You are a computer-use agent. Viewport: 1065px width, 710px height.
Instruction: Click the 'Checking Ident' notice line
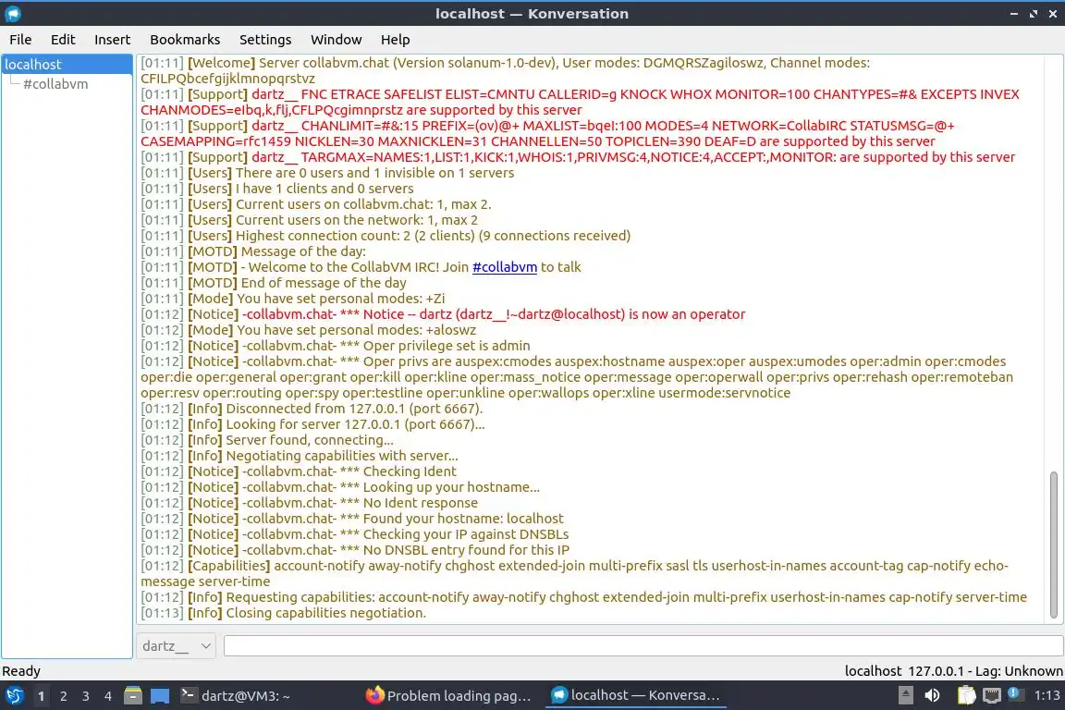point(299,471)
